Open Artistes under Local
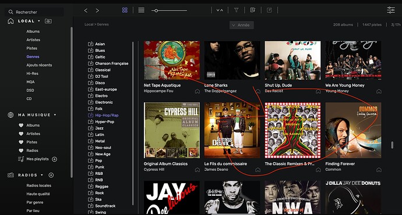 tap(33, 40)
